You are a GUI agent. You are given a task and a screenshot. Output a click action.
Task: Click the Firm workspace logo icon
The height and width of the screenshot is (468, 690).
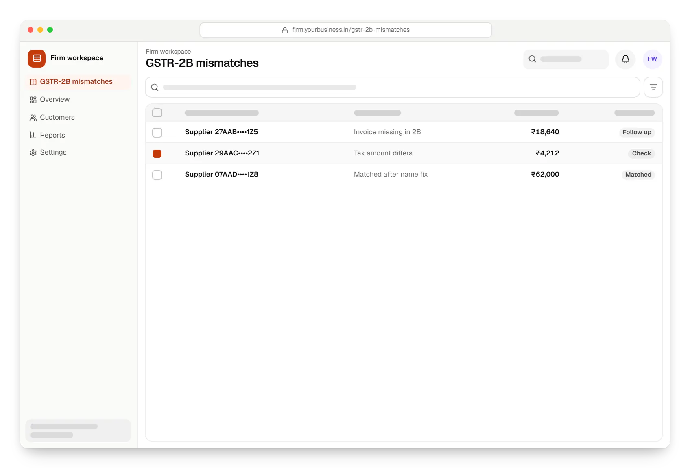pos(37,58)
